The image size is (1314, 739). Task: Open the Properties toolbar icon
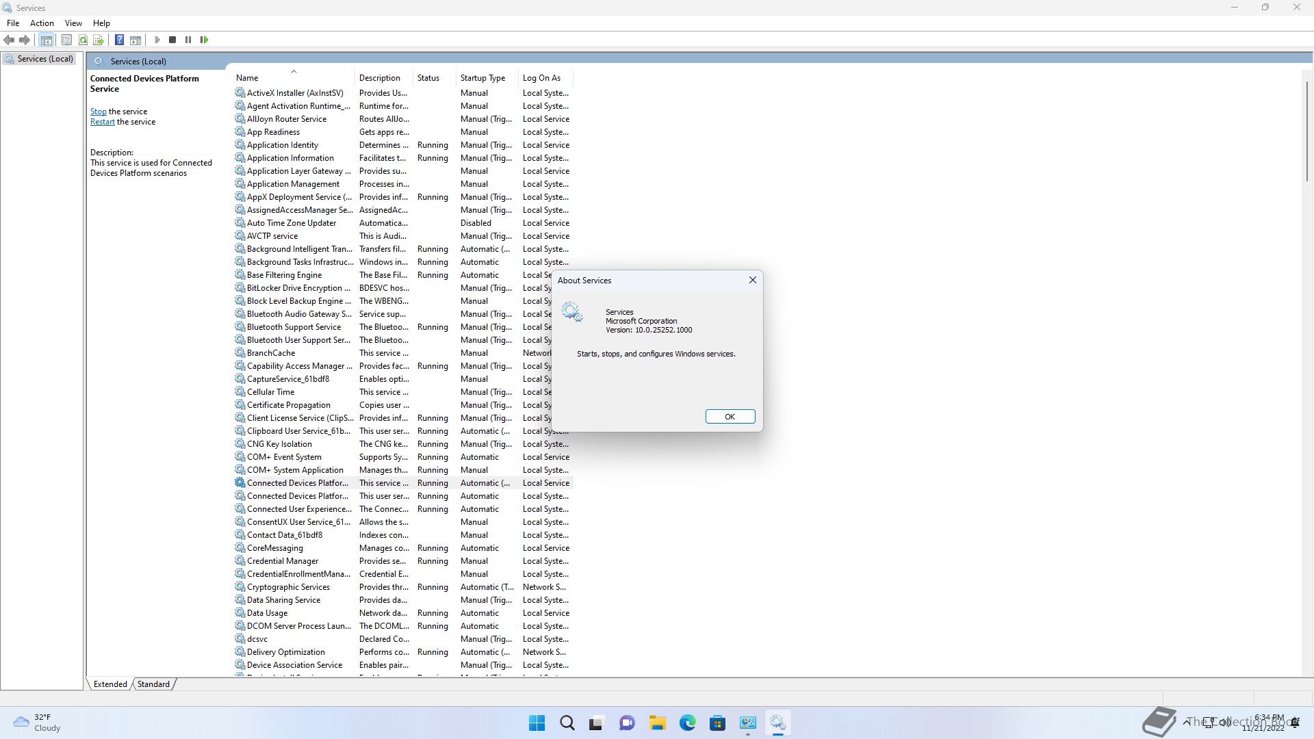click(66, 40)
